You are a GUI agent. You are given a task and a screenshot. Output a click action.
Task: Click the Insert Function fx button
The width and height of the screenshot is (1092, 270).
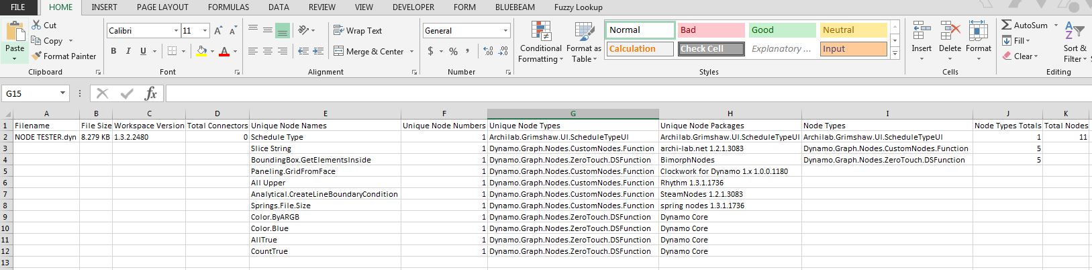click(151, 93)
